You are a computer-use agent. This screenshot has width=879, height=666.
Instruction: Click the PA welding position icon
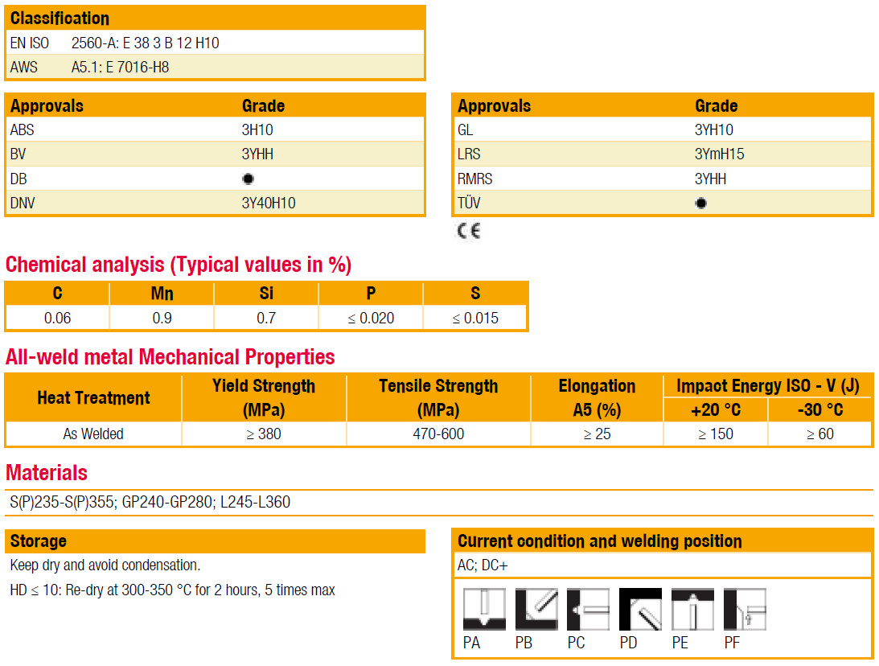(x=484, y=610)
